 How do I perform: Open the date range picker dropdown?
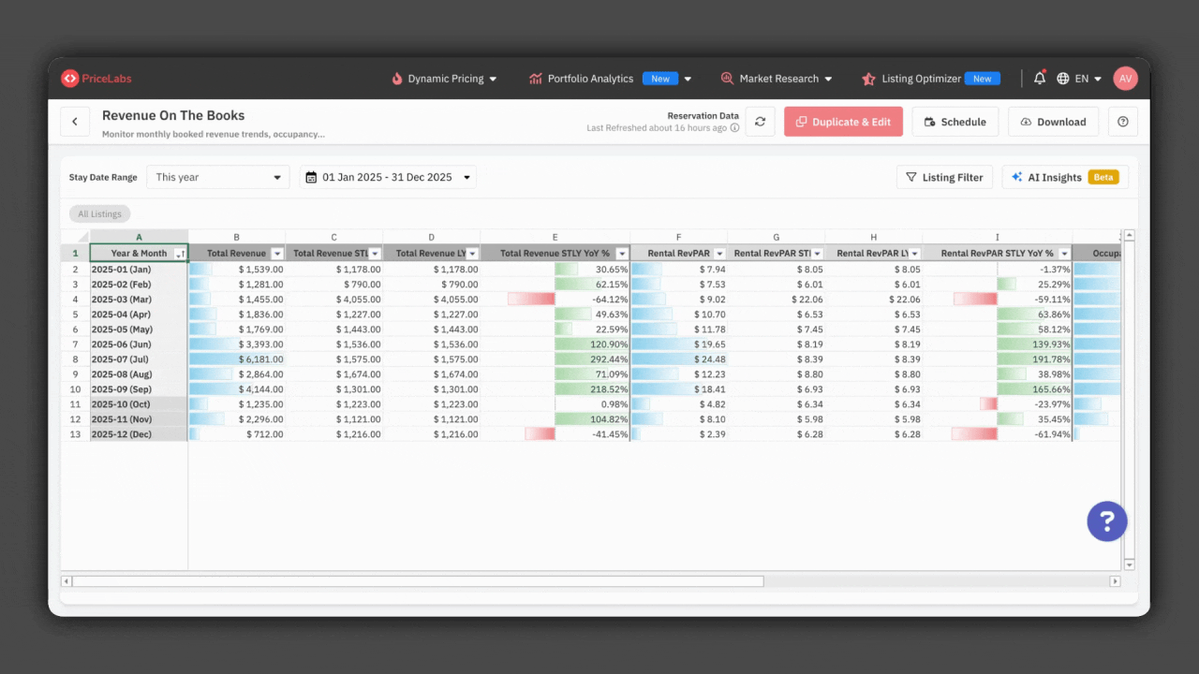click(x=388, y=177)
